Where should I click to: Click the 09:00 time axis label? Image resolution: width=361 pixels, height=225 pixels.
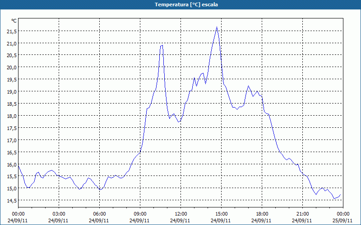(x=140, y=214)
